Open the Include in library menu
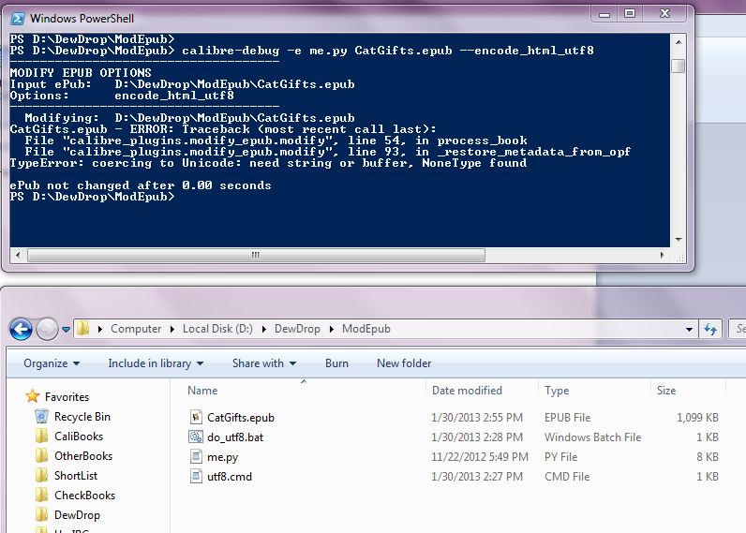This screenshot has height=533, width=746. pyautogui.click(x=156, y=363)
